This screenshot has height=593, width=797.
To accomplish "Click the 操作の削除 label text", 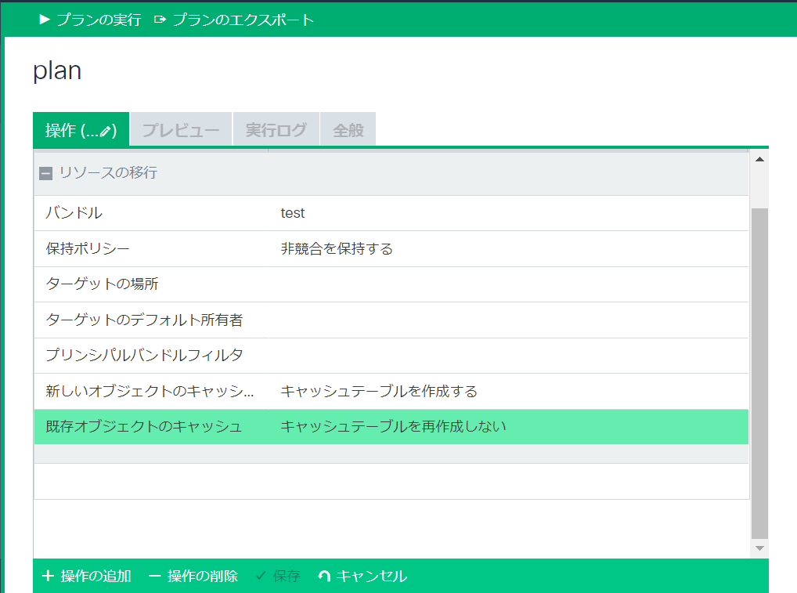I will [x=202, y=576].
